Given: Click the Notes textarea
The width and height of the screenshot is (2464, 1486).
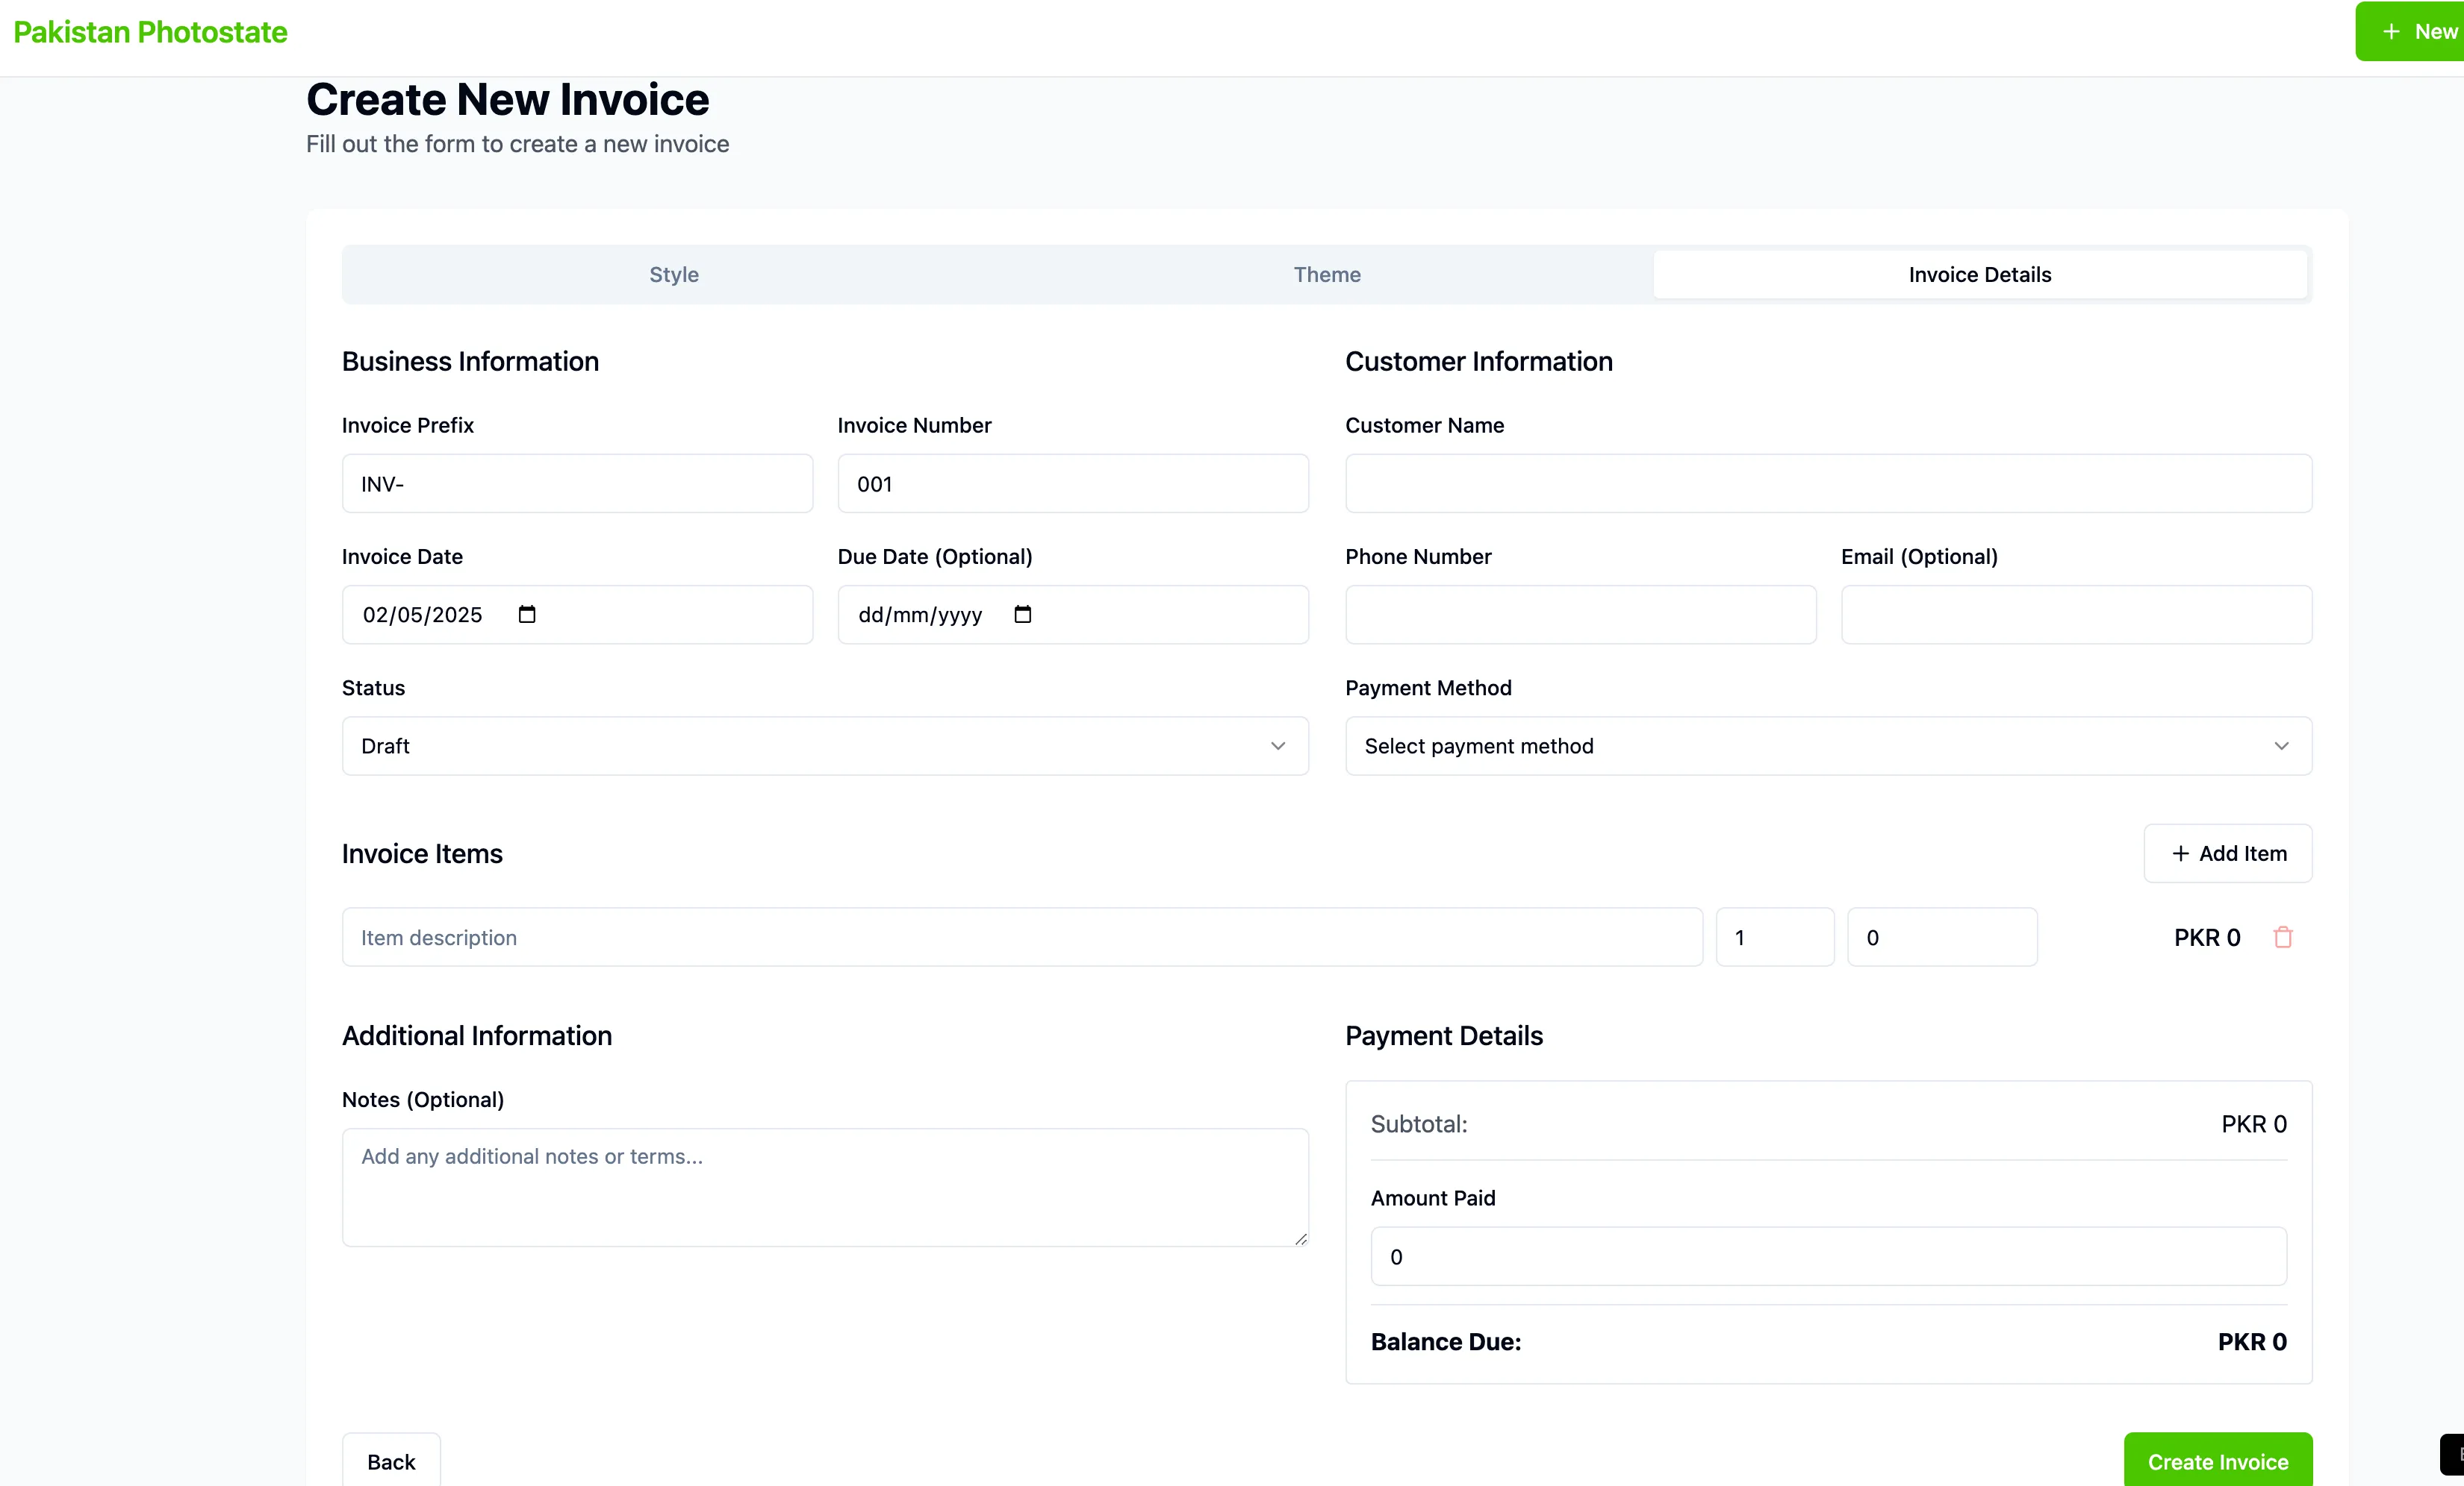Looking at the screenshot, I should 825,1187.
